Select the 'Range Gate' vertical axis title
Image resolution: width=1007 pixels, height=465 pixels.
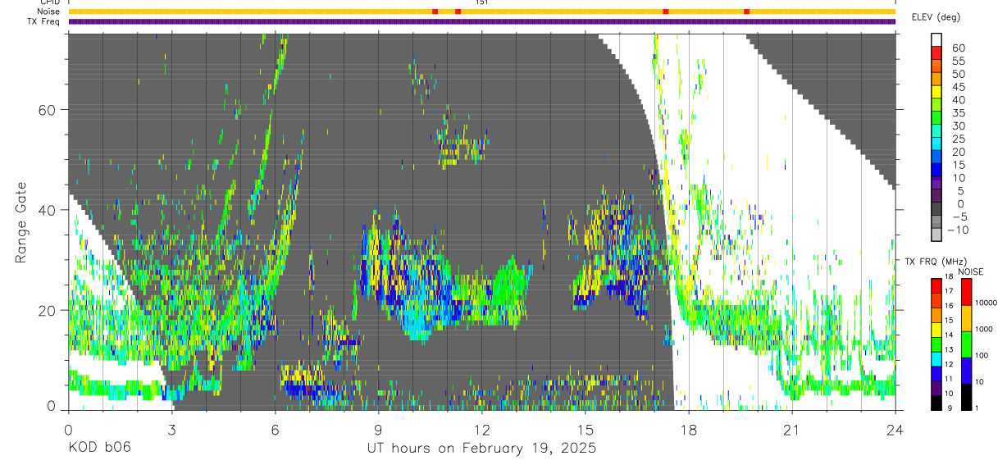(x=21, y=221)
